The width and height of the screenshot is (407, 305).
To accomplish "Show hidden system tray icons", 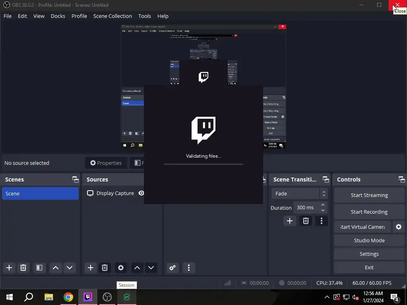I will [x=327, y=297].
